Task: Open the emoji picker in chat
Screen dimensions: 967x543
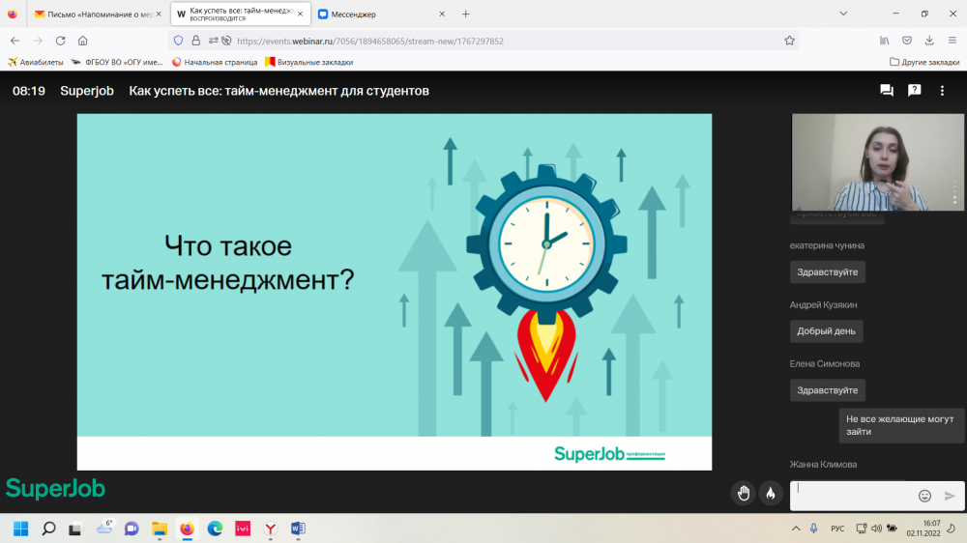Action: click(924, 496)
